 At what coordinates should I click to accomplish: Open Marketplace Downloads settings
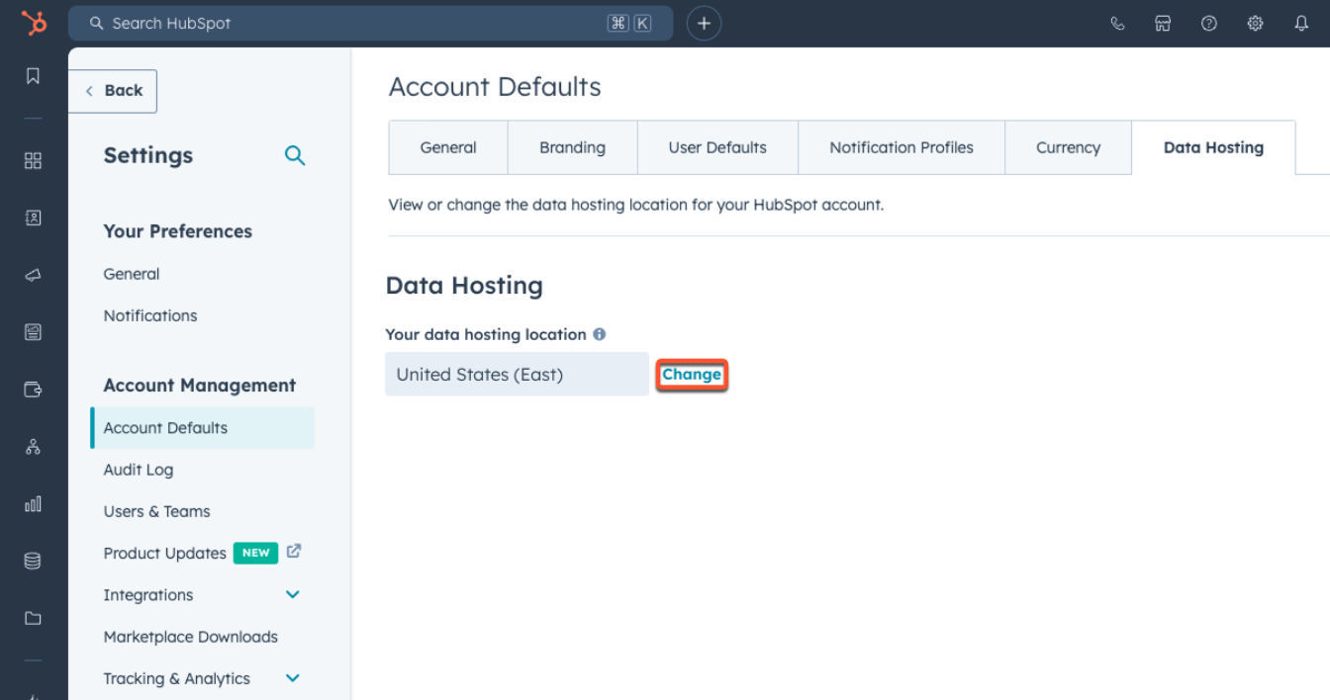(191, 637)
